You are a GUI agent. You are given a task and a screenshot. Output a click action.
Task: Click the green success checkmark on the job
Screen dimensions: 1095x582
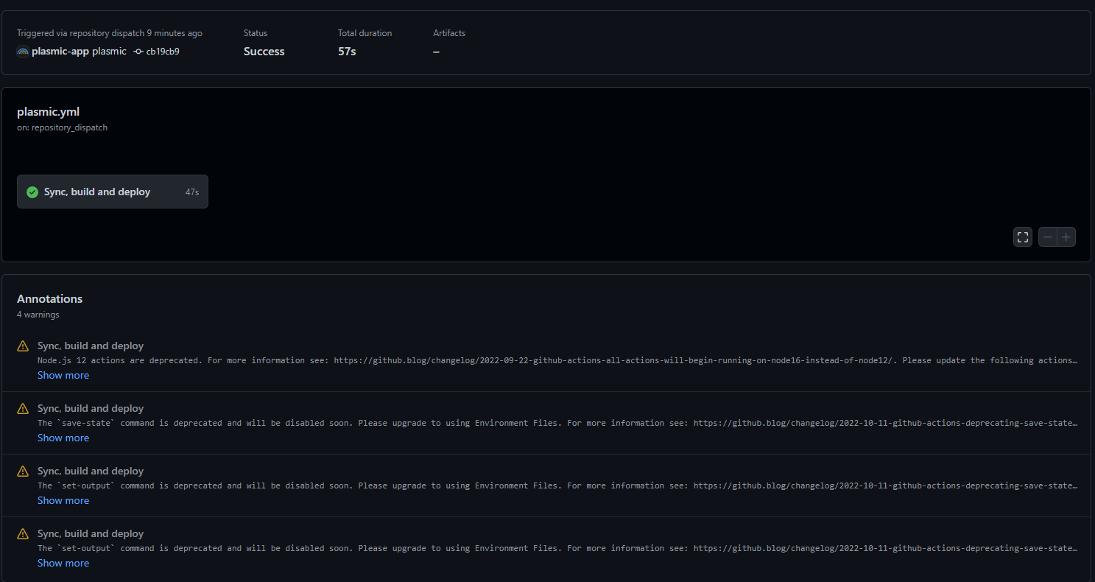[x=32, y=192]
